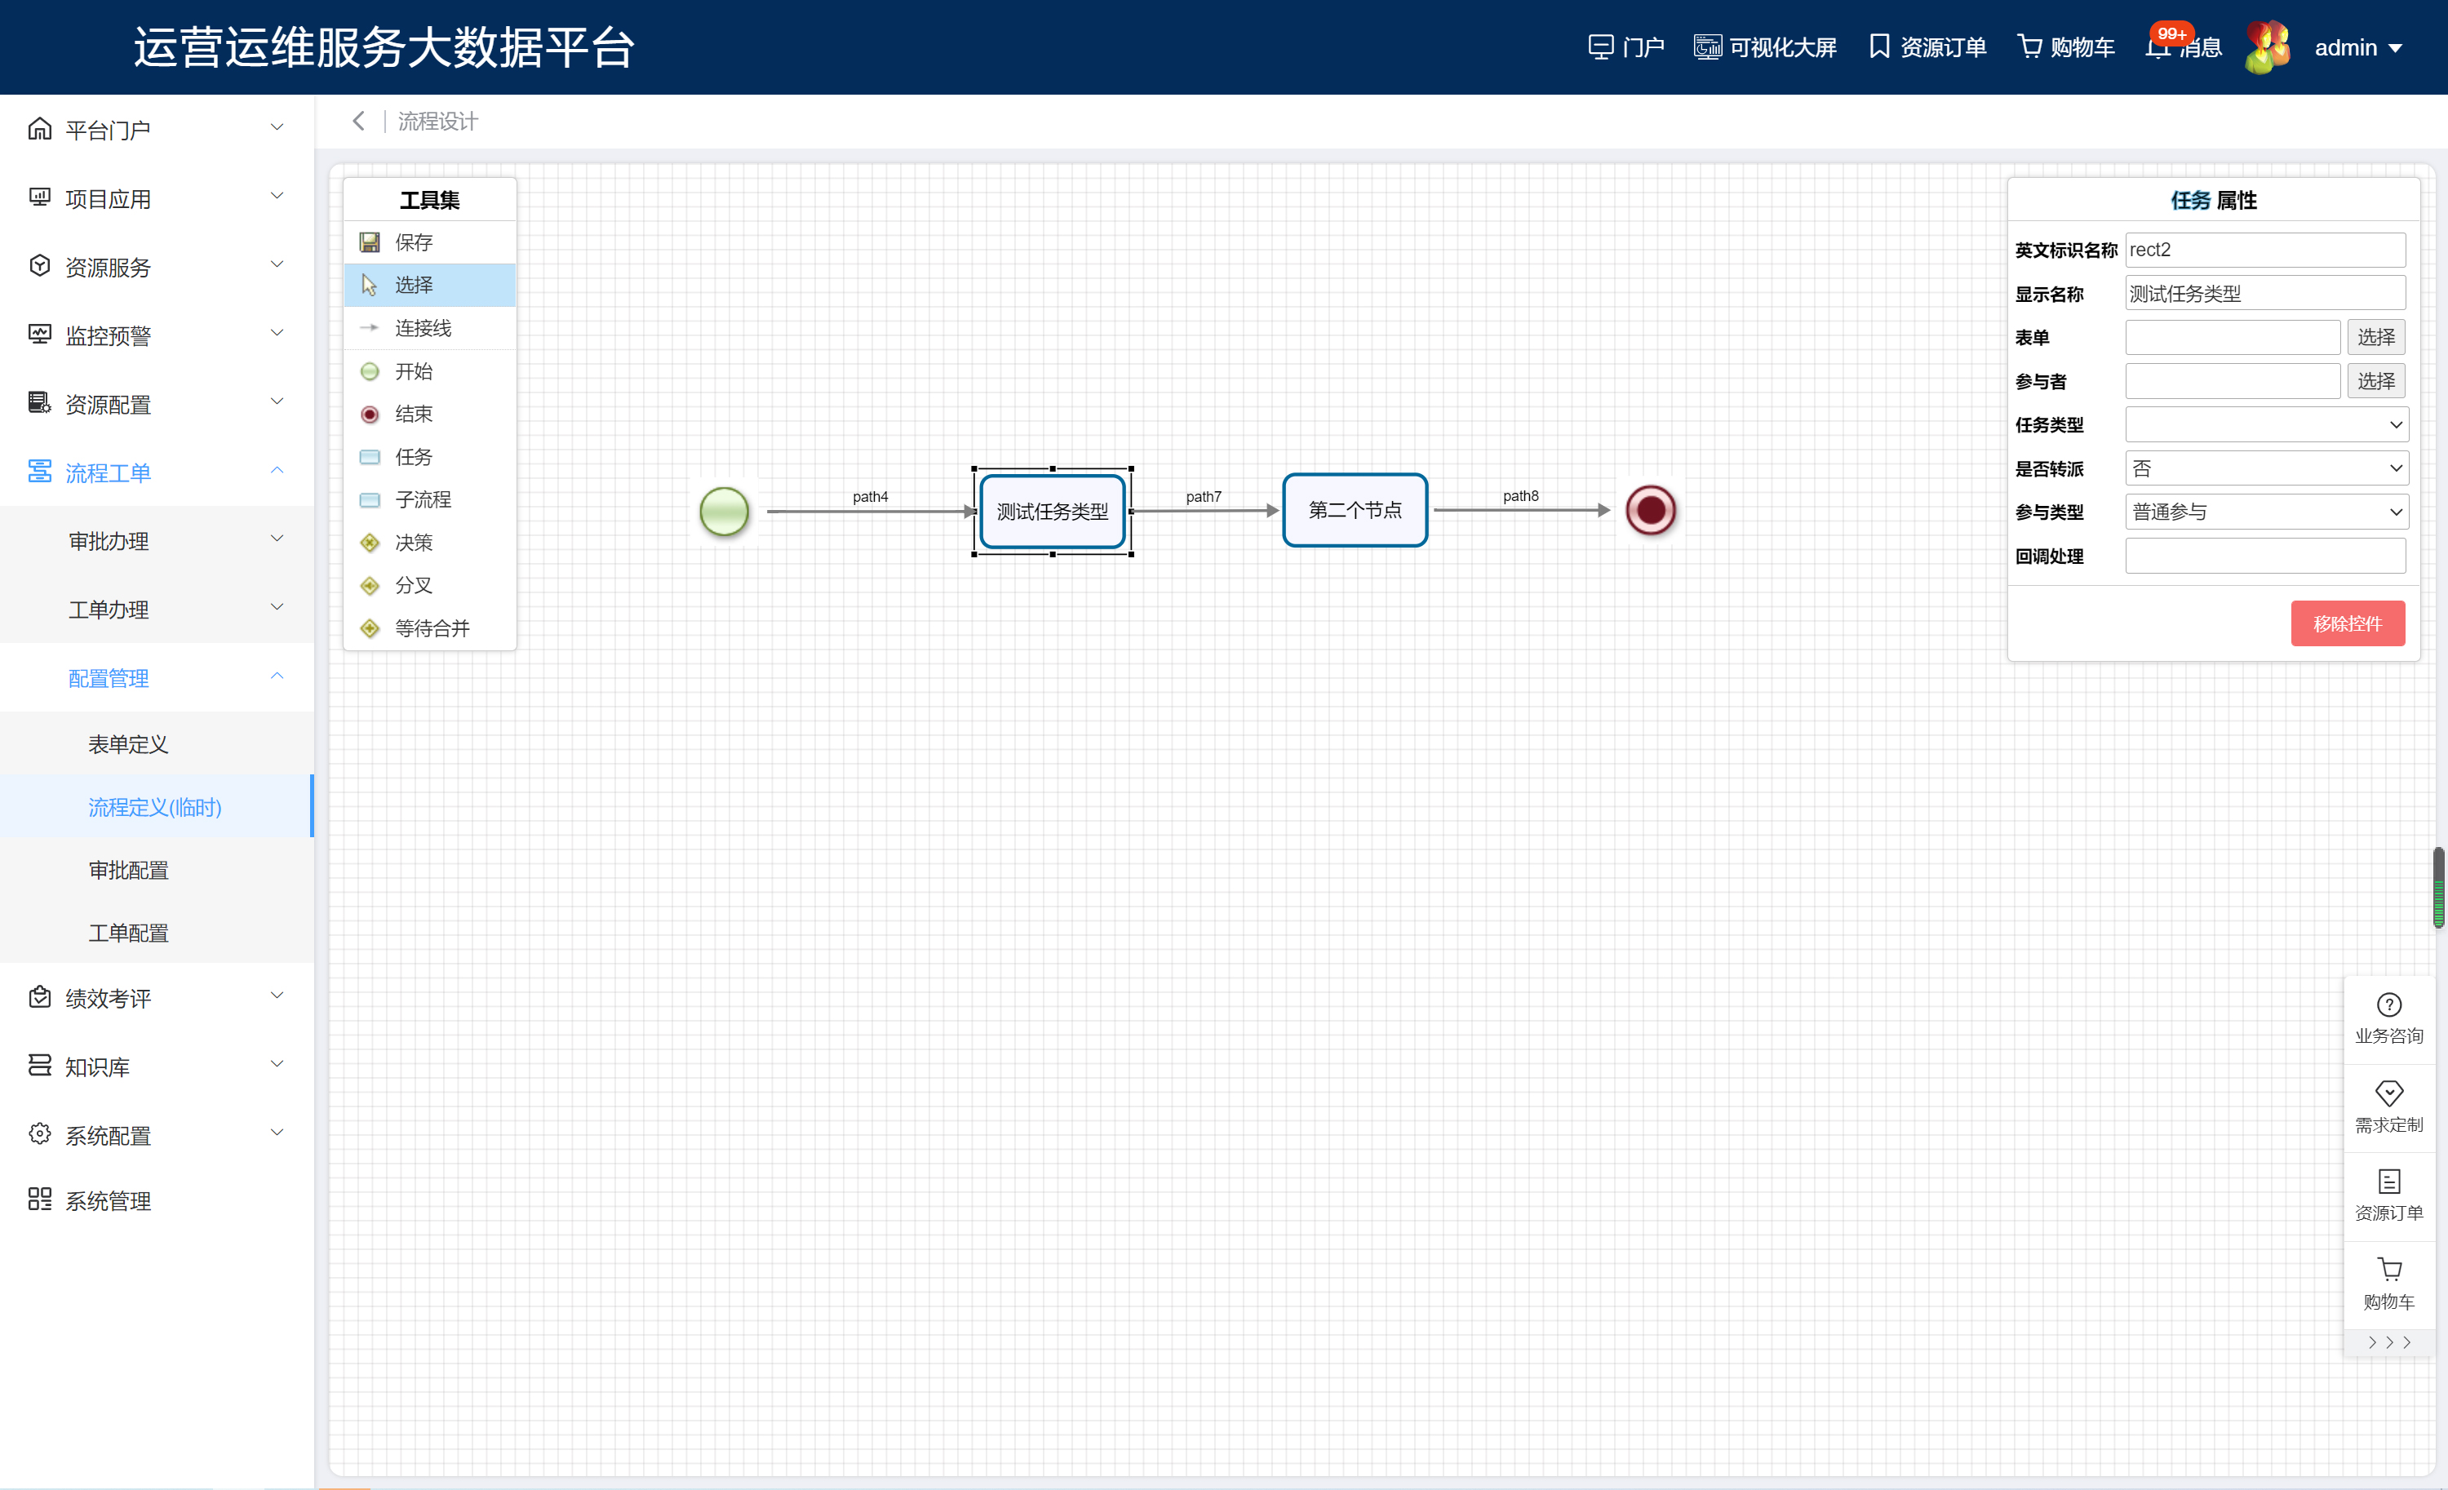Click the red 移除控件 button

[x=2347, y=623]
